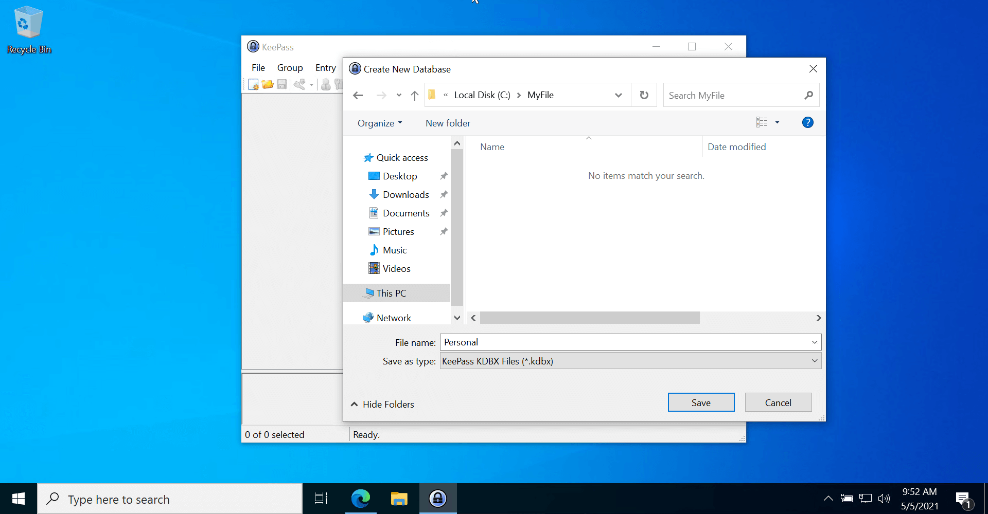Image resolution: width=988 pixels, height=514 pixels.
Task: Expand the File name history dropdown
Action: [814, 342]
